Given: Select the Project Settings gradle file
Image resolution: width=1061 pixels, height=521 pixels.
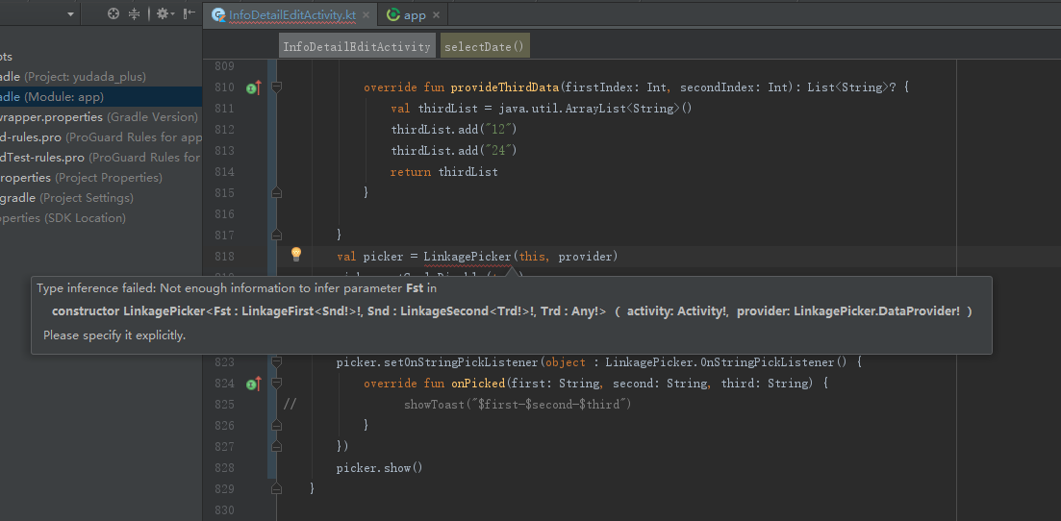Looking at the screenshot, I should pos(101,198).
